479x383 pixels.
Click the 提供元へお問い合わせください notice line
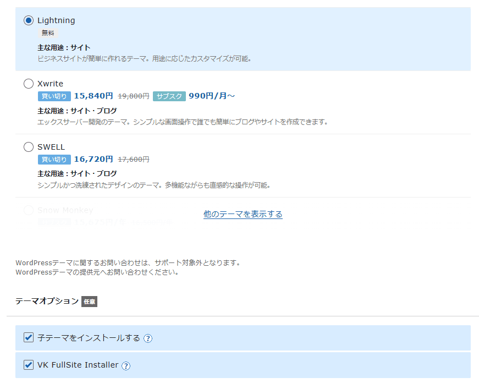(x=97, y=272)
